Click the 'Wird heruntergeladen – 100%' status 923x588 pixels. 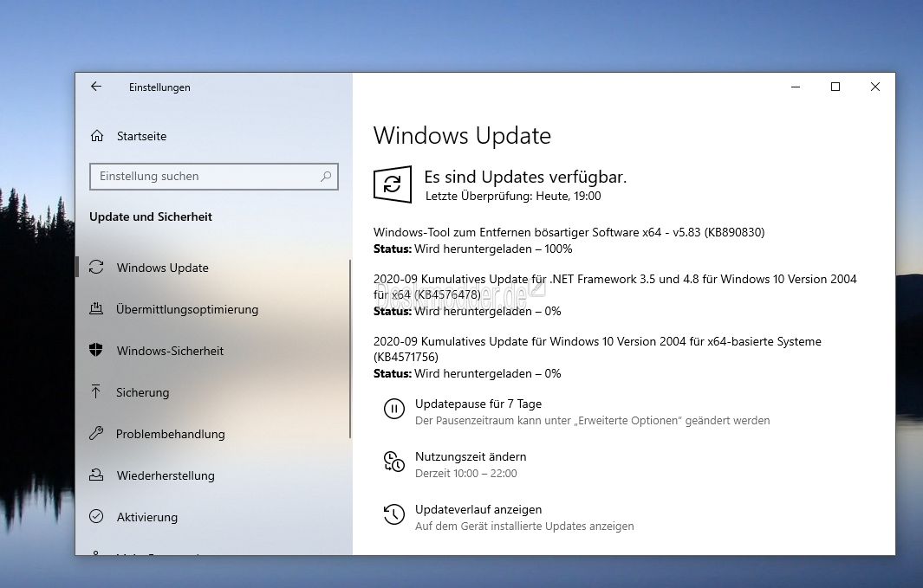click(493, 249)
